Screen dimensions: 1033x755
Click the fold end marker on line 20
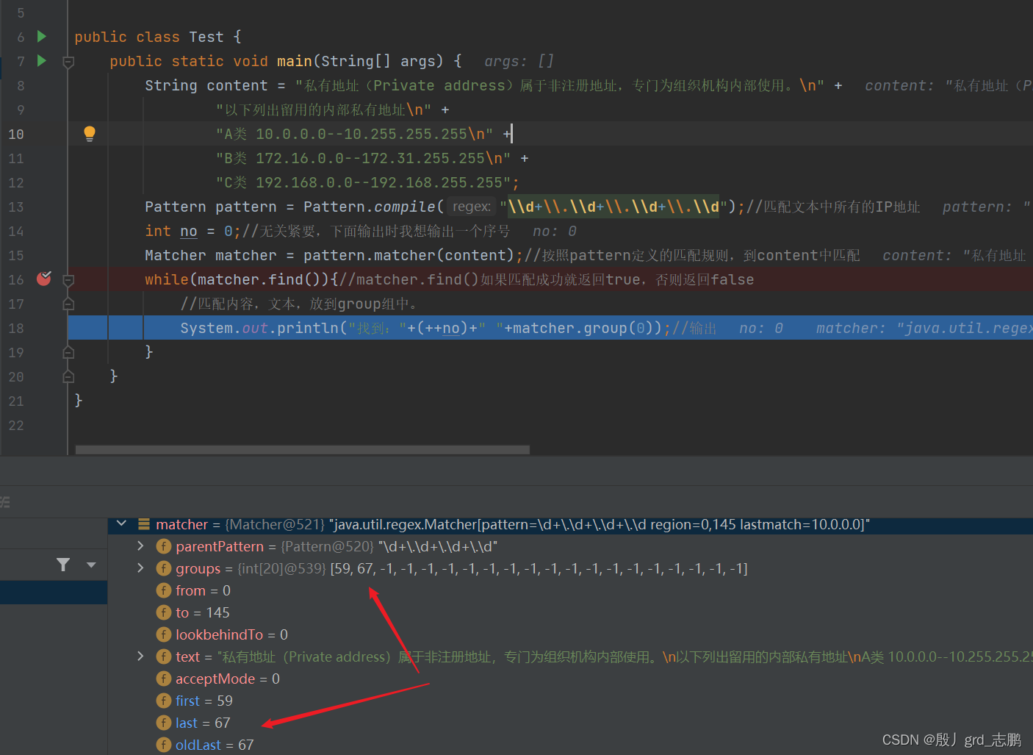pyautogui.click(x=68, y=376)
